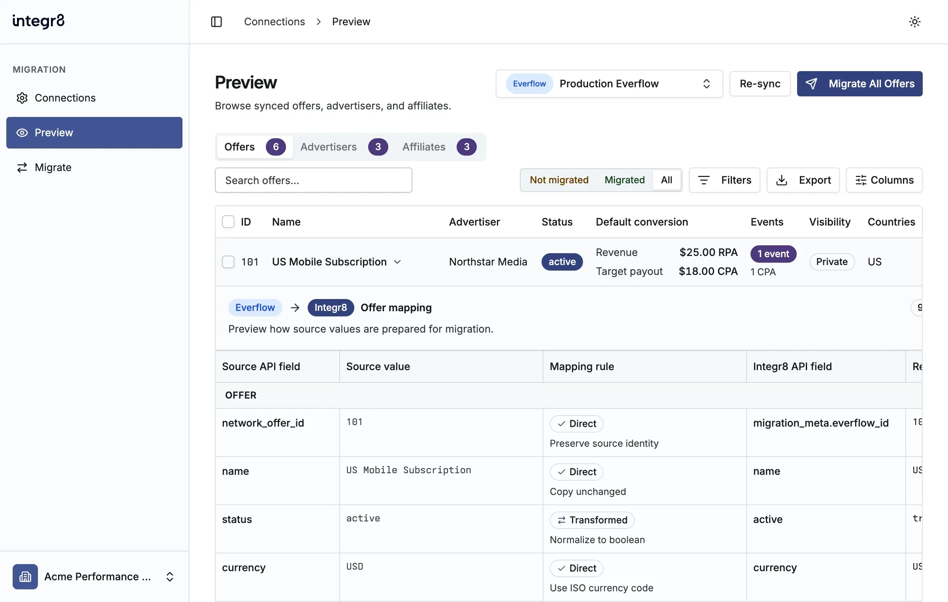Click the Direct badge in network_offer_id row
Image resolution: width=948 pixels, height=602 pixels.
(577, 424)
